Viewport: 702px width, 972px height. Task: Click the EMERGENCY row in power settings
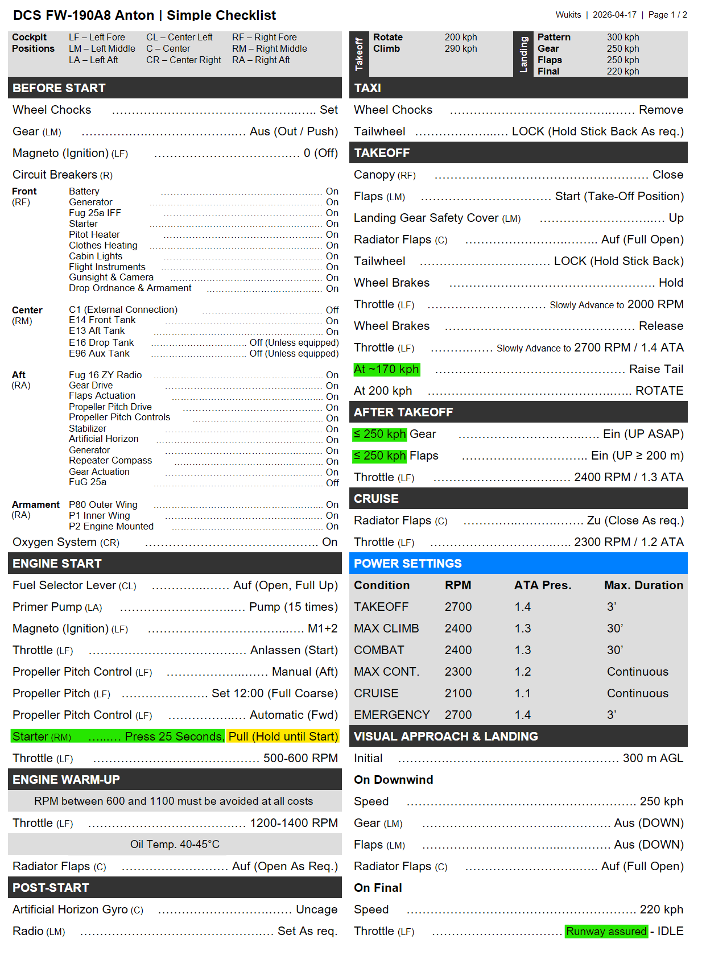point(391,715)
